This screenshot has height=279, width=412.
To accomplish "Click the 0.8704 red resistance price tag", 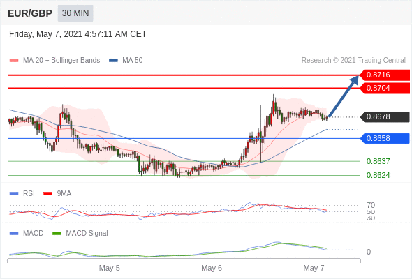I will pos(385,88).
